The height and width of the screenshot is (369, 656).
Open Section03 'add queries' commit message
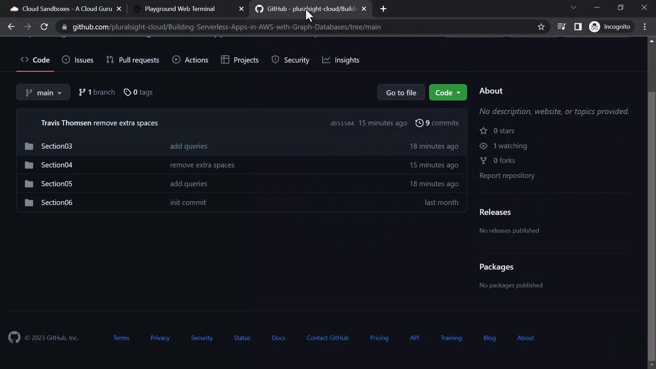pos(189,146)
